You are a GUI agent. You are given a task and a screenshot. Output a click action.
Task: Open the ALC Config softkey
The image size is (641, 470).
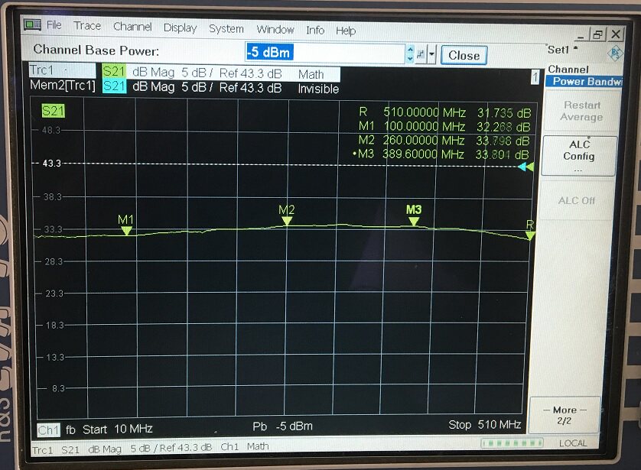coord(578,156)
